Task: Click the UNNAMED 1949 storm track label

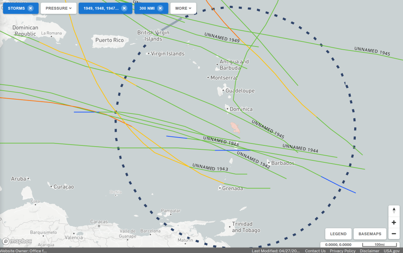Action: pos(222,37)
